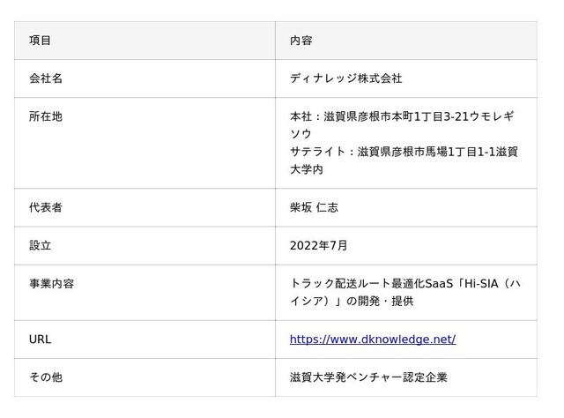Select the 設立 label cell
The width and height of the screenshot is (564, 418).
click(x=145, y=245)
